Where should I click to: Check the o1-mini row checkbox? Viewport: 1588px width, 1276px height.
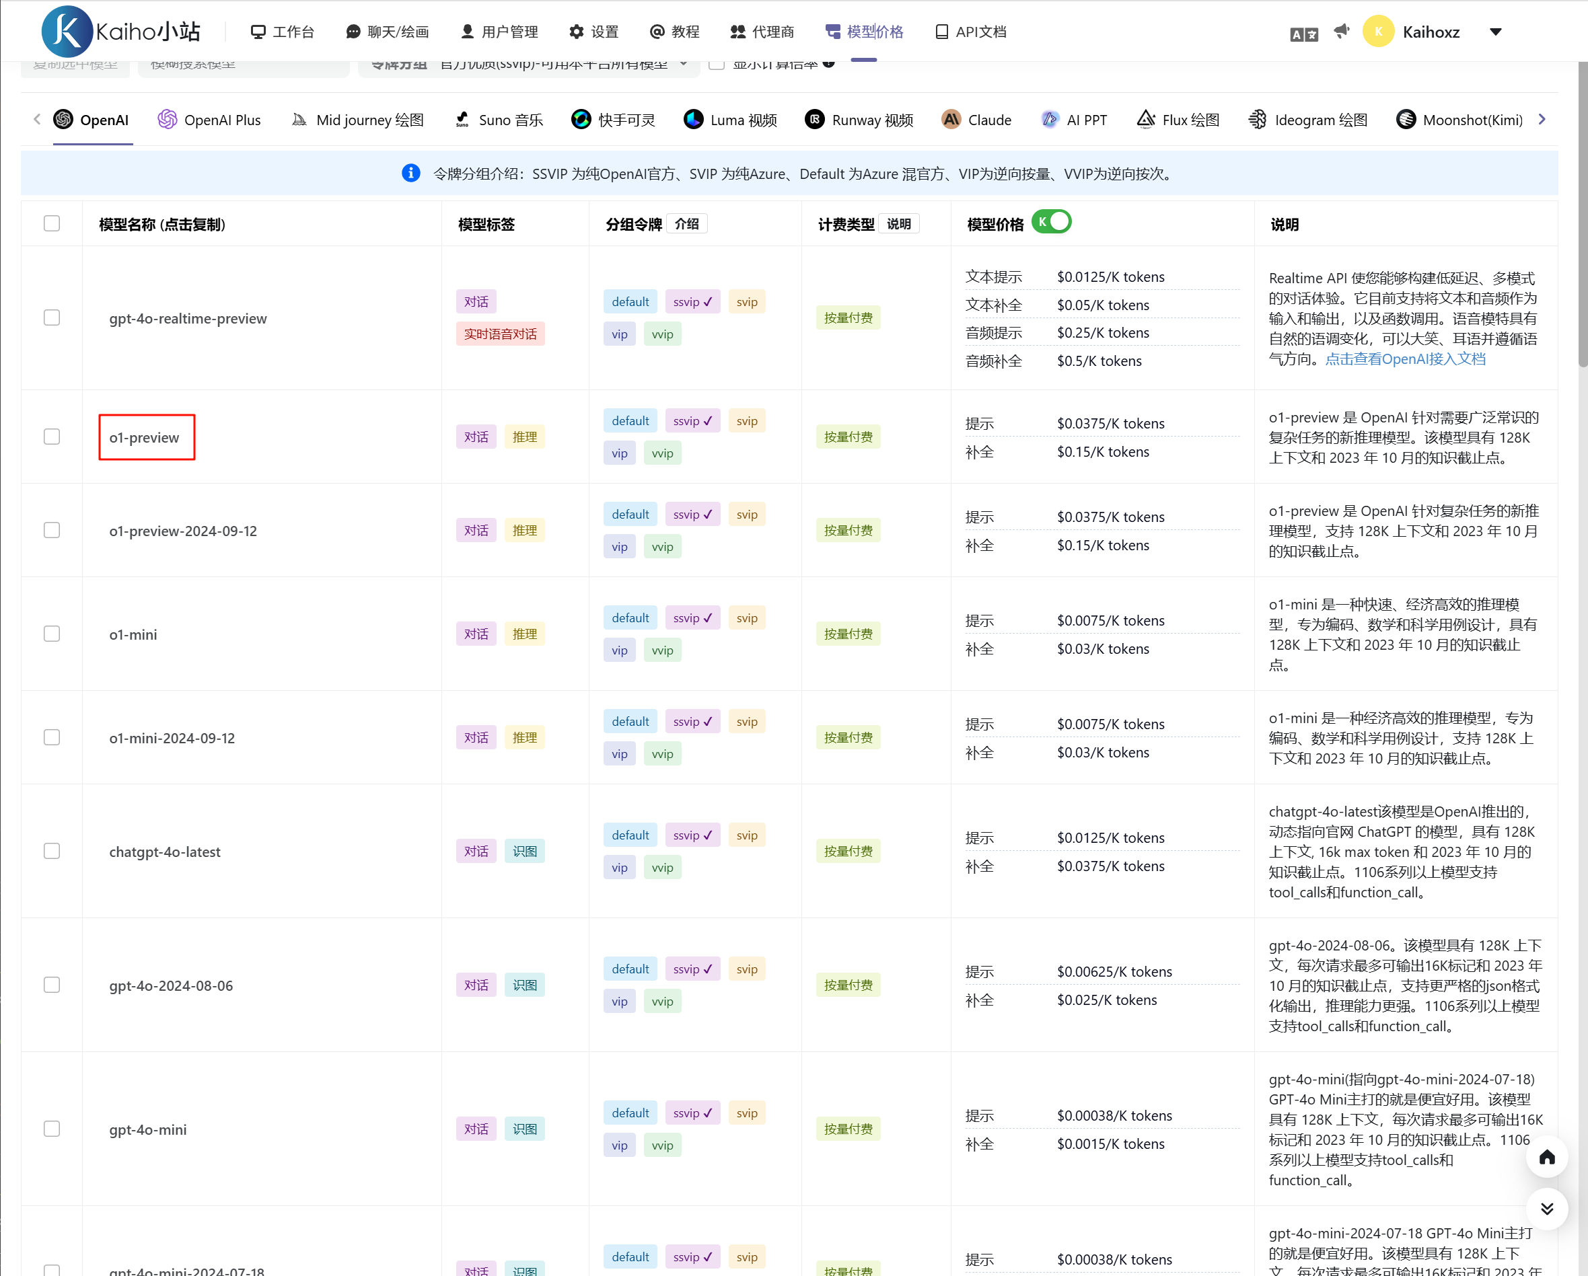(52, 634)
